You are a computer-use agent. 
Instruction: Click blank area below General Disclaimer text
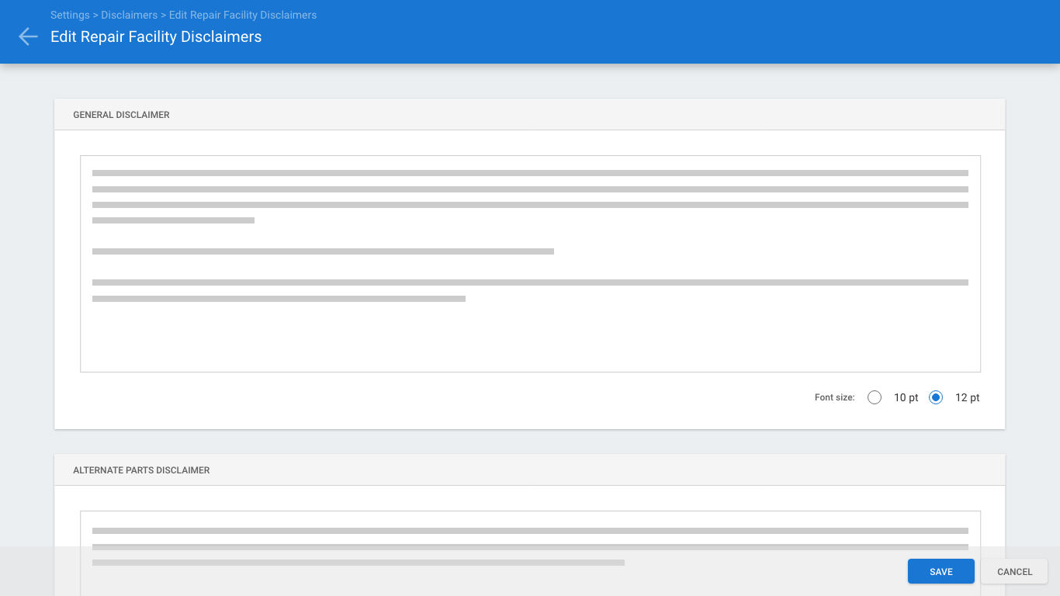pyautogui.click(x=530, y=338)
